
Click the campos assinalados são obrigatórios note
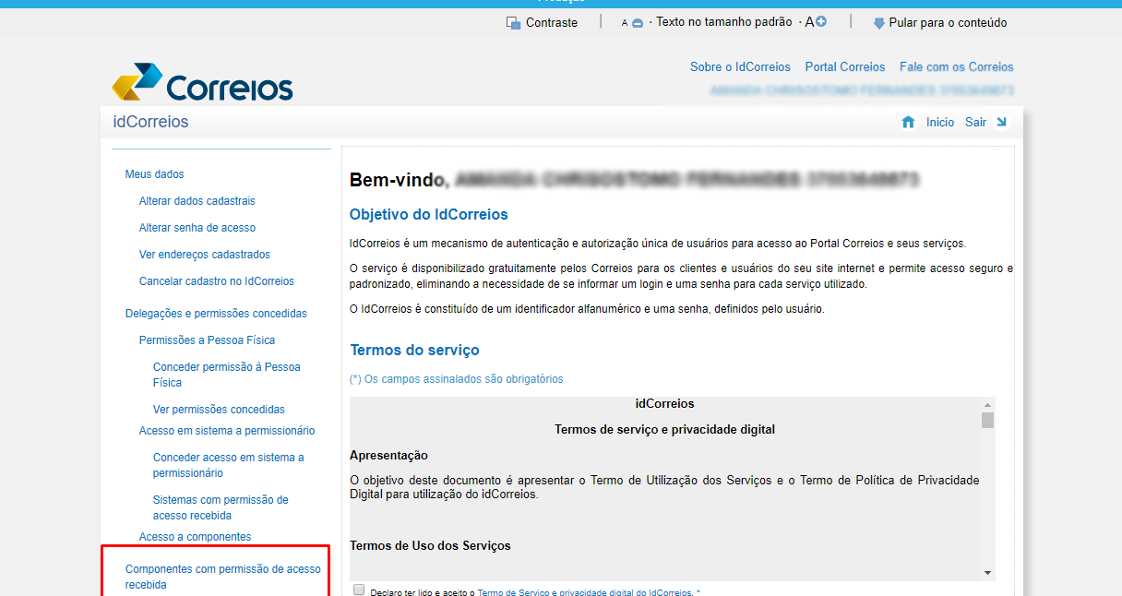pos(456,378)
